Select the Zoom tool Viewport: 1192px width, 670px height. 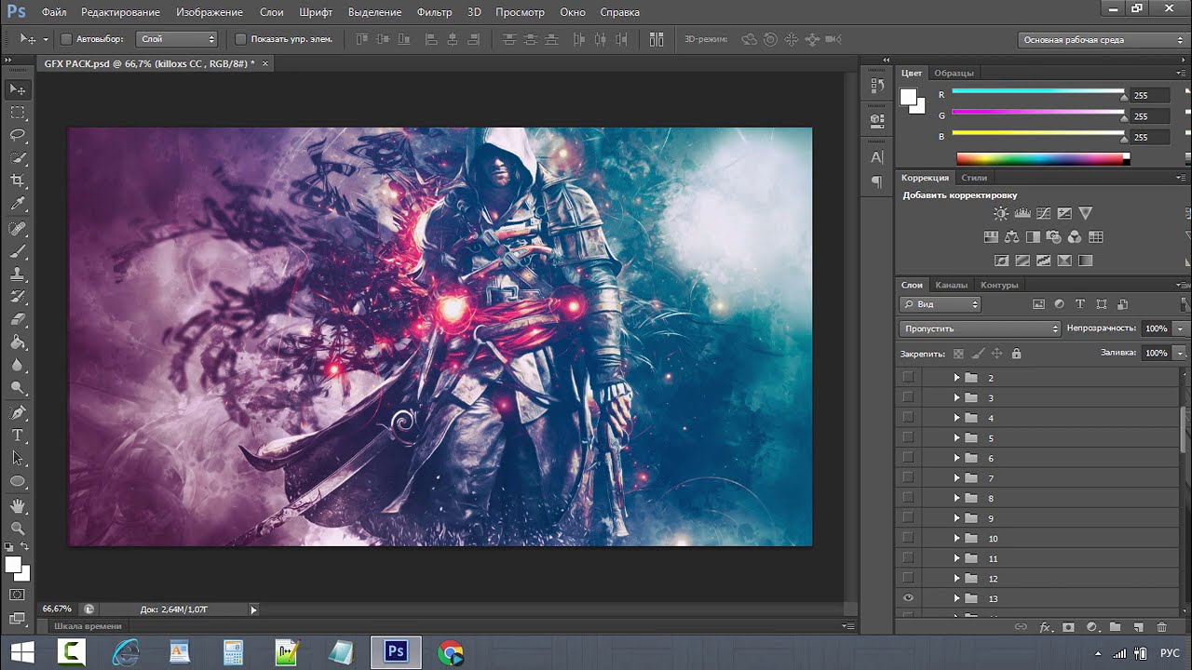[18, 529]
